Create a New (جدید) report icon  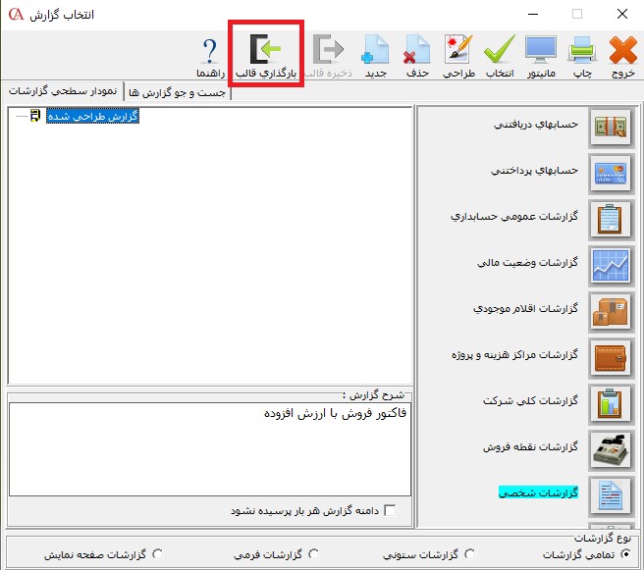tap(376, 56)
